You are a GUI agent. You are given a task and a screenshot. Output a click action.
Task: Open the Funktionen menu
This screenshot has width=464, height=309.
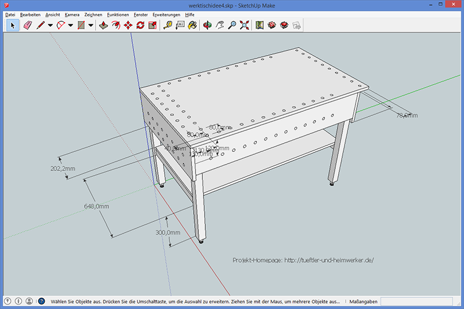[x=118, y=14]
